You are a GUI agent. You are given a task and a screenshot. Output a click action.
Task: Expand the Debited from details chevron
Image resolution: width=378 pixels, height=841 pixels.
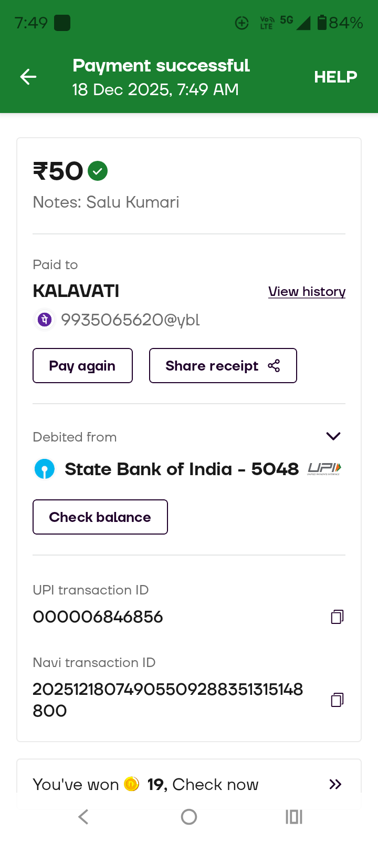click(333, 436)
